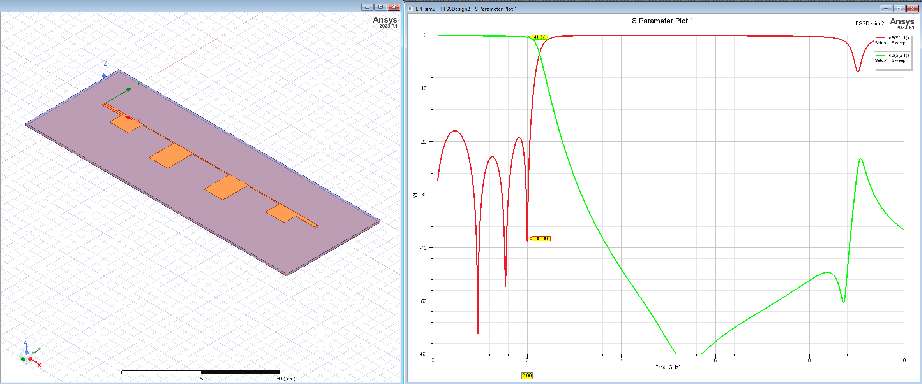
Task: Click the orientation triad in the modeler
Action: click(30, 354)
